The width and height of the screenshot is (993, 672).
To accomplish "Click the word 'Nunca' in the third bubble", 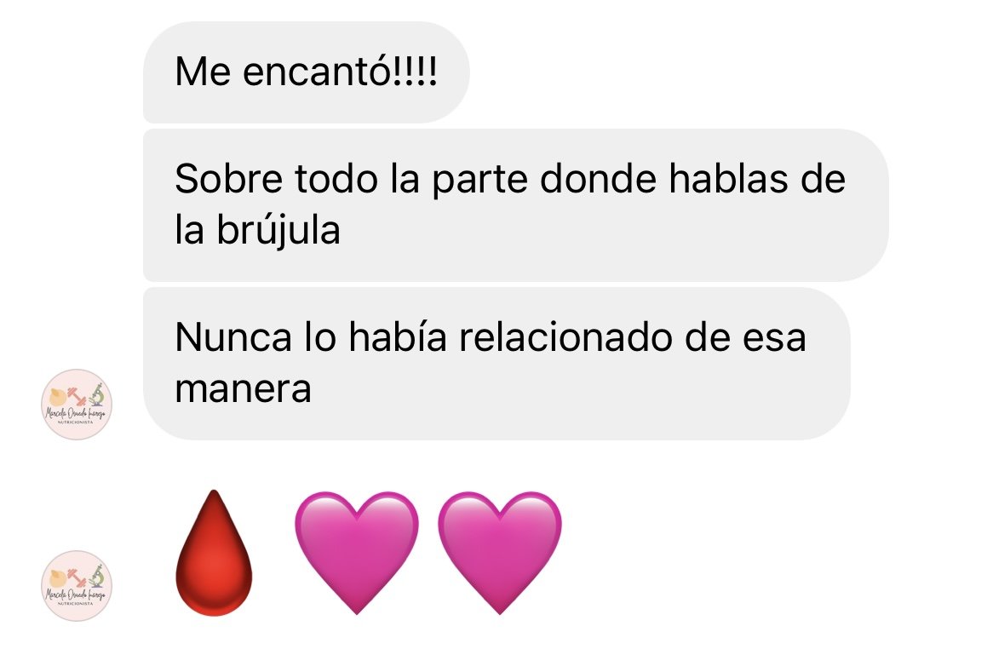I will click(233, 337).
